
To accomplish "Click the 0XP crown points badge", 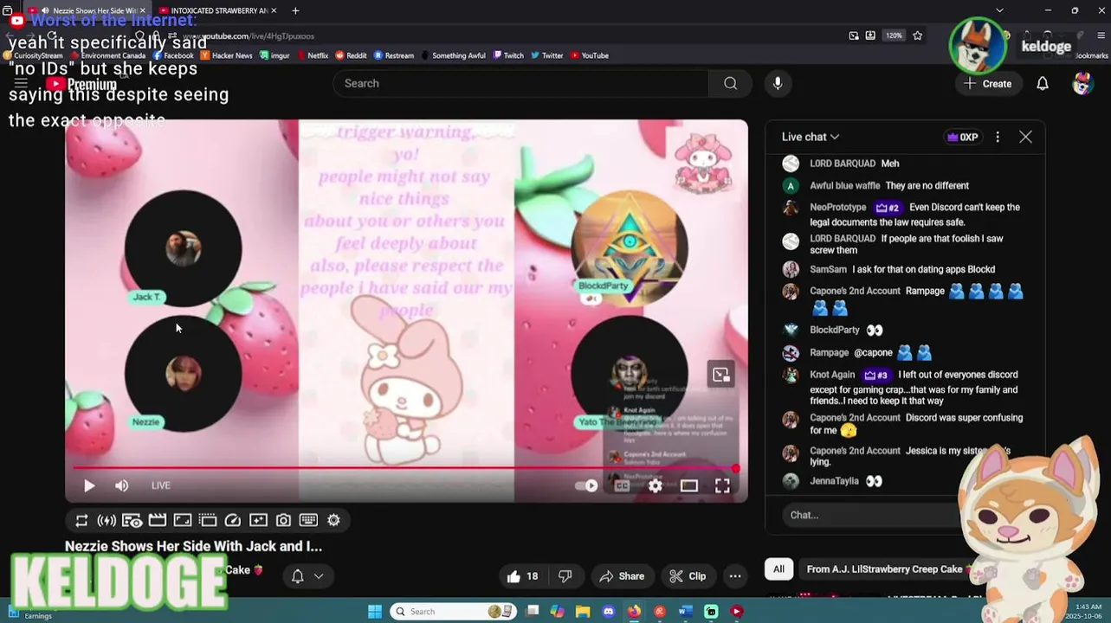I will coord(963,137).
